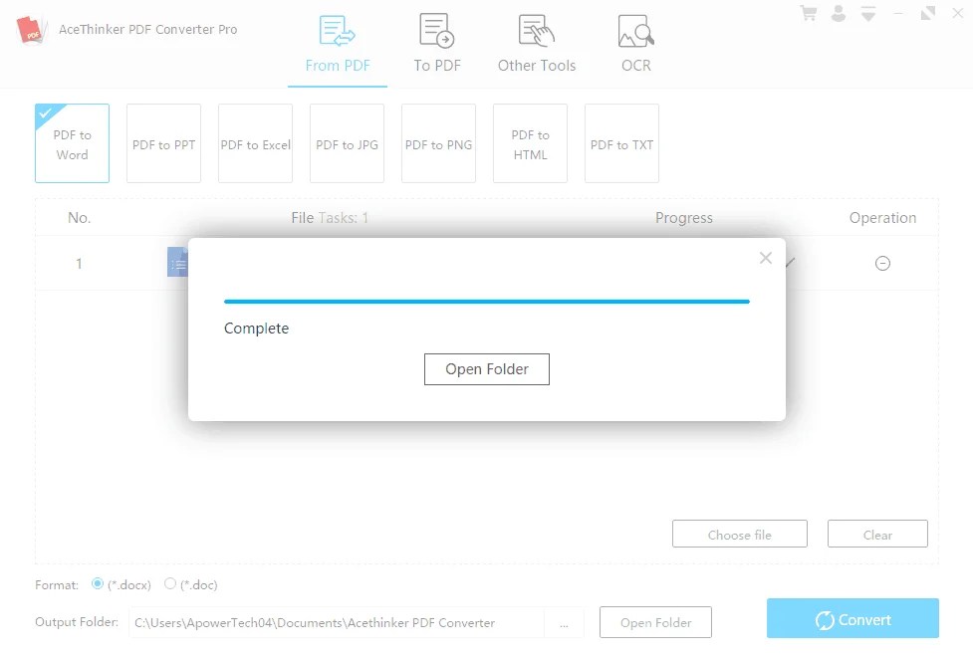Click the Complete status text
This screenshot has height=661, width=973.
256,329
